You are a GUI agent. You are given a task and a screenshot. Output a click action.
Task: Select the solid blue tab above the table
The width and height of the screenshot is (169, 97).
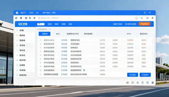tap(44, 34)
